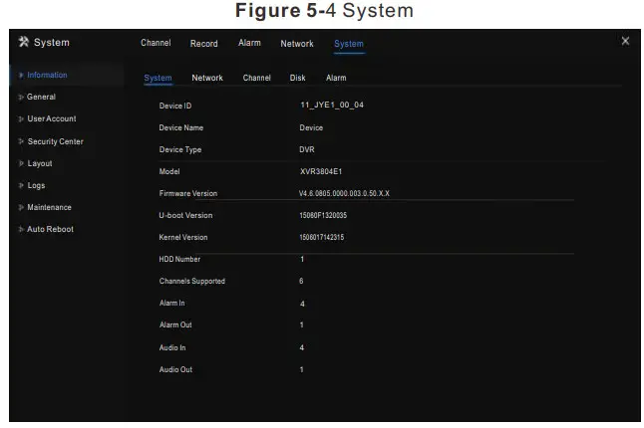This screenshot has height=428, width=644.
Task: Click the arrow icon beside Maintenance
Action: point(21,207)
